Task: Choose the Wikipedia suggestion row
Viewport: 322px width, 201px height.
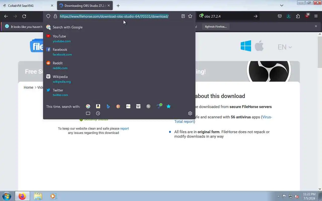Action: (x=119, y=79)
